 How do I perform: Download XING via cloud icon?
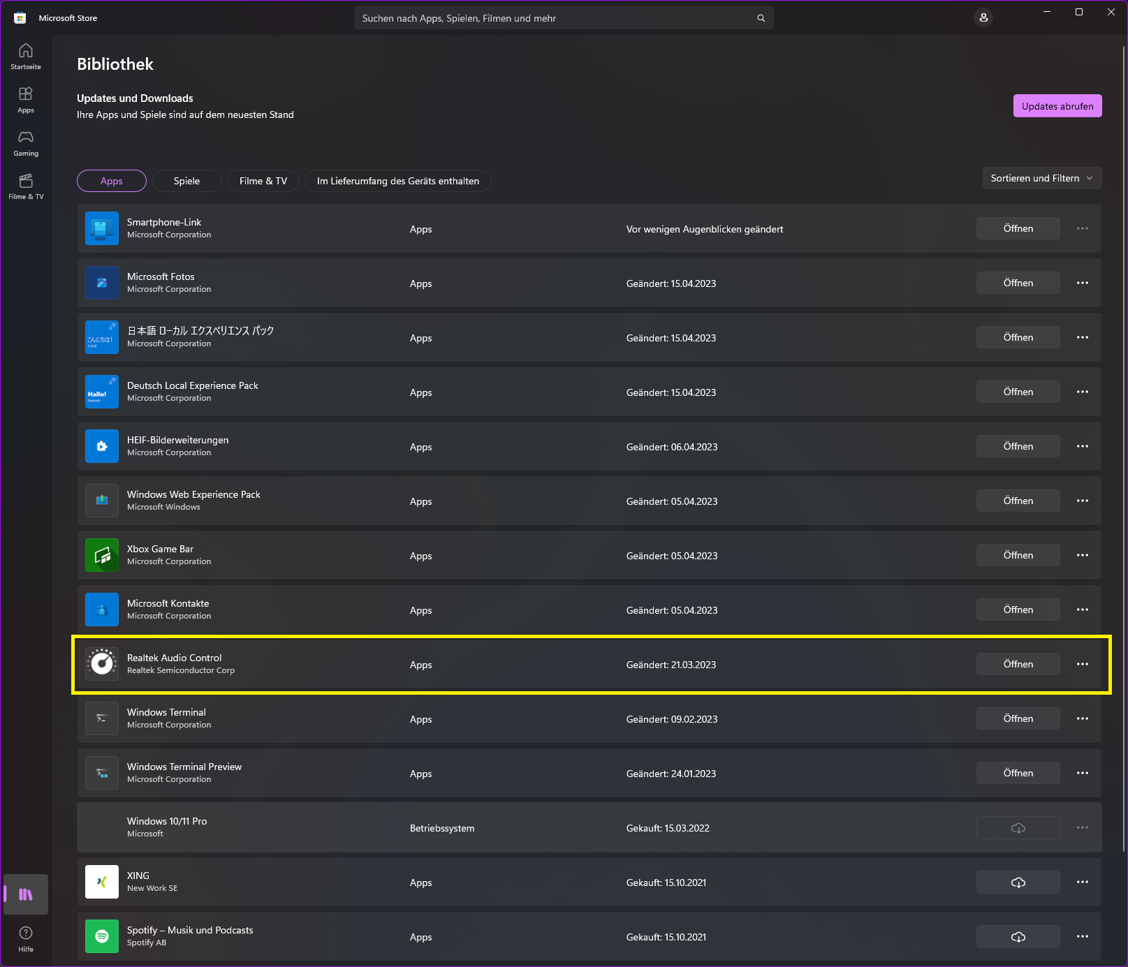[x=1018, y=883]
